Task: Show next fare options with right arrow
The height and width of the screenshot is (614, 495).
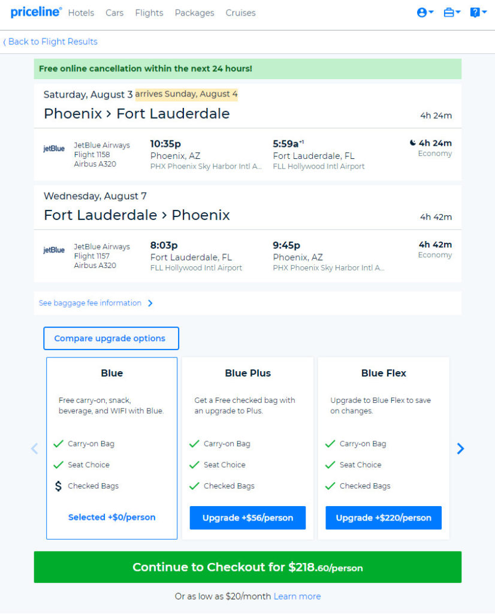Action: 461,449
